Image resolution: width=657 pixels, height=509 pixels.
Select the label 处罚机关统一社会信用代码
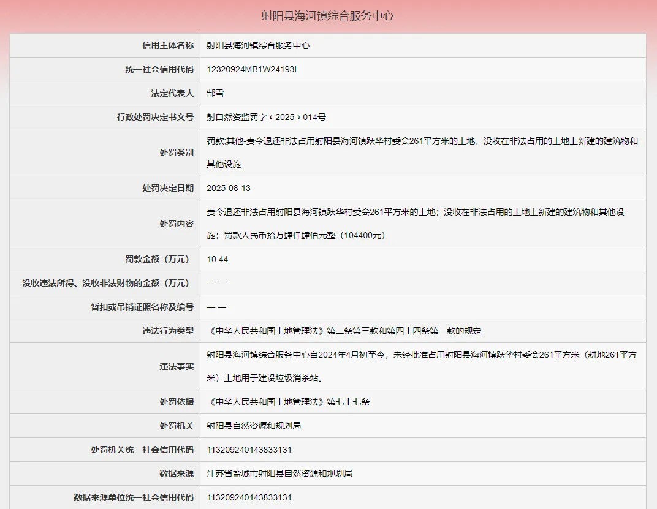coord(142,450)
